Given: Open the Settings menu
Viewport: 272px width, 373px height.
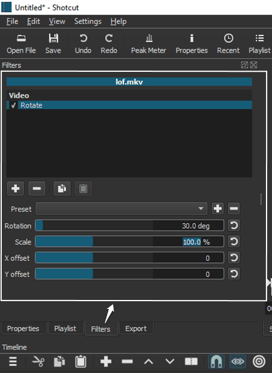Looking at the screenshot, I should pos(88,22).
